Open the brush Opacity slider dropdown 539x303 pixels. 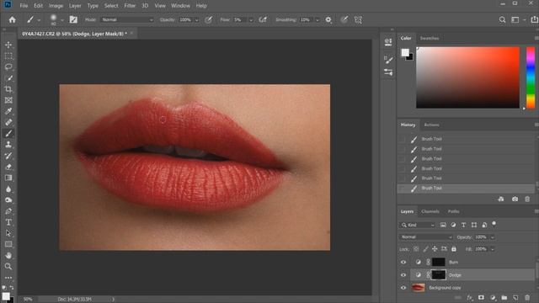coord(197,20)
